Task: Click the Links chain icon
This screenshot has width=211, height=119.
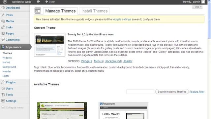Action: tap(3, 27)
